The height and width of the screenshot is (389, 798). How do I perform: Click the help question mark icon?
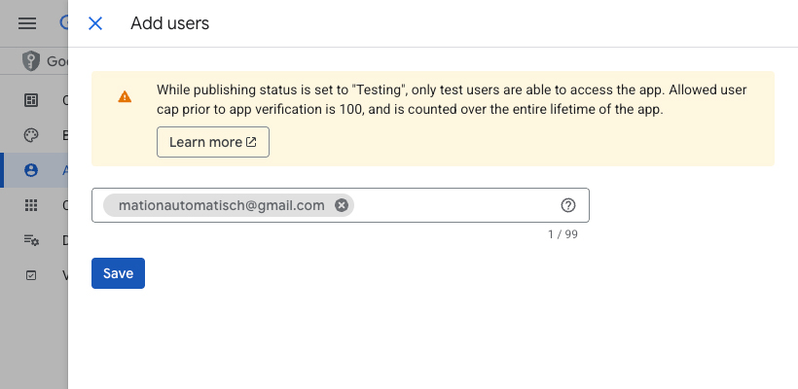coord(568,205)
